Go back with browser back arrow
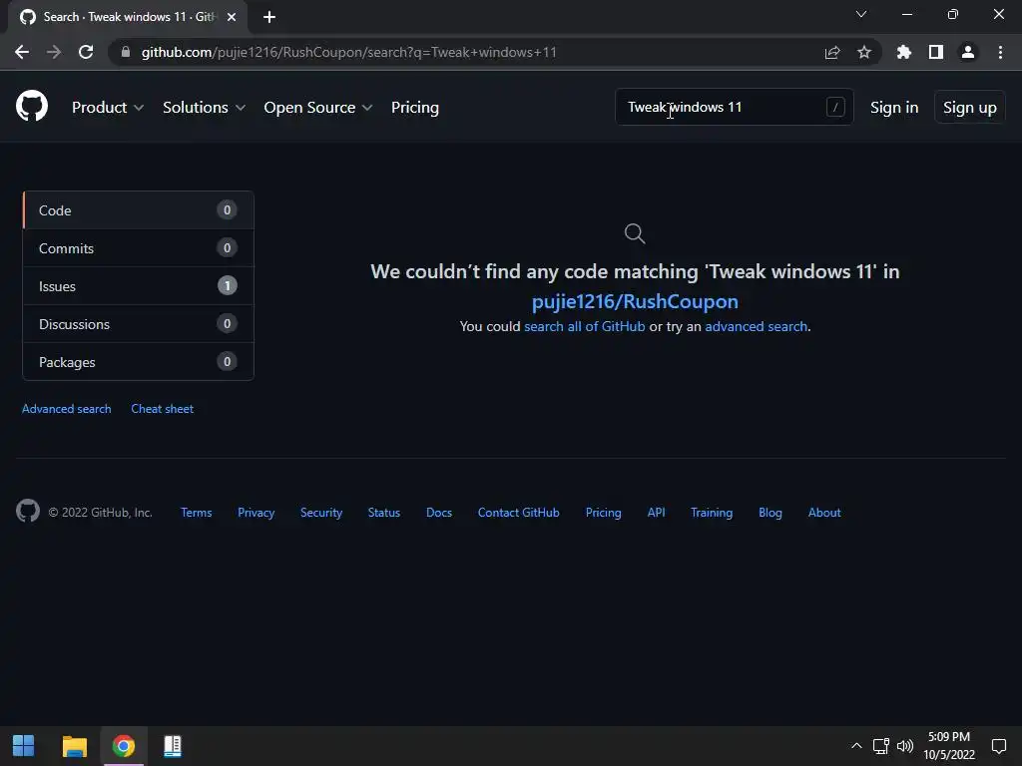The image size is (1022, 766). pyautogui.click(x=22, y=52)
